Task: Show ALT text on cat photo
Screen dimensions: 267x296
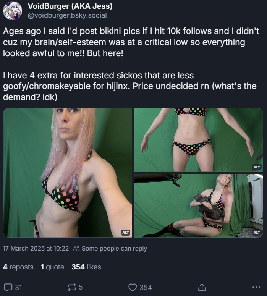Action: [x=257, y=232]
